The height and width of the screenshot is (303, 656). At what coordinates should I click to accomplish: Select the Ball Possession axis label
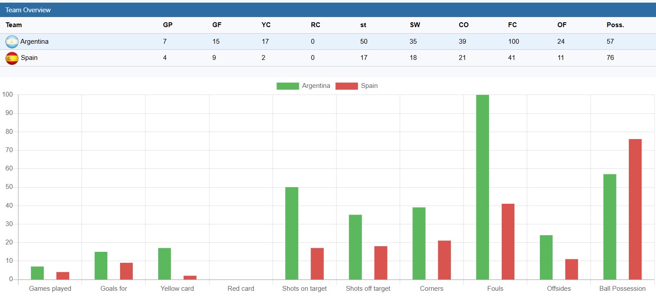(622, 289)
